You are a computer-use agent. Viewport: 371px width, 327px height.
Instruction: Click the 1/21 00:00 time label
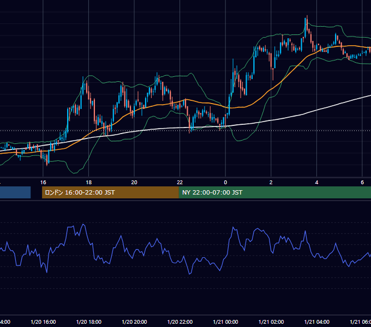coord(225,322)
